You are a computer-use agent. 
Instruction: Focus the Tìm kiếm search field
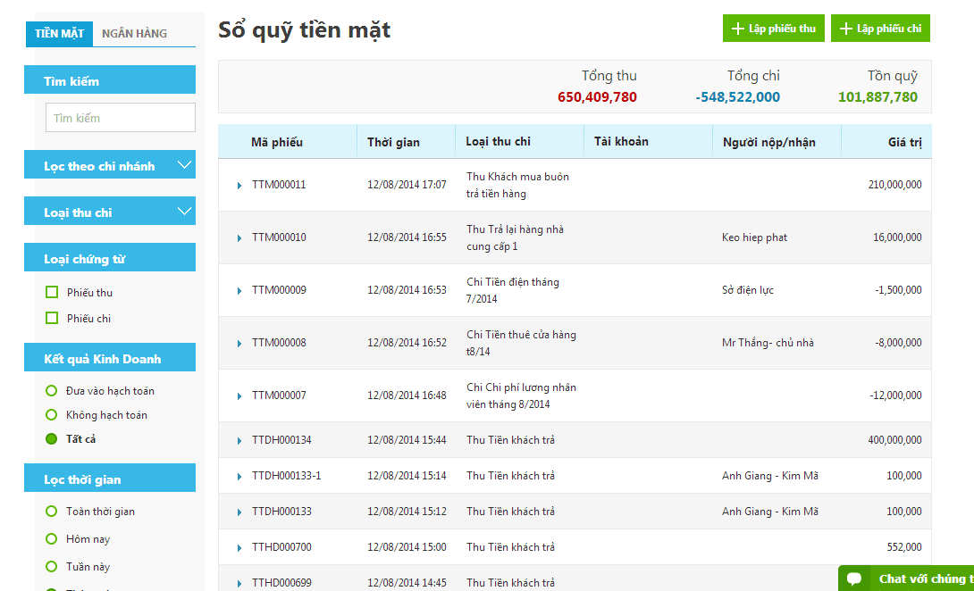(121, 117)
